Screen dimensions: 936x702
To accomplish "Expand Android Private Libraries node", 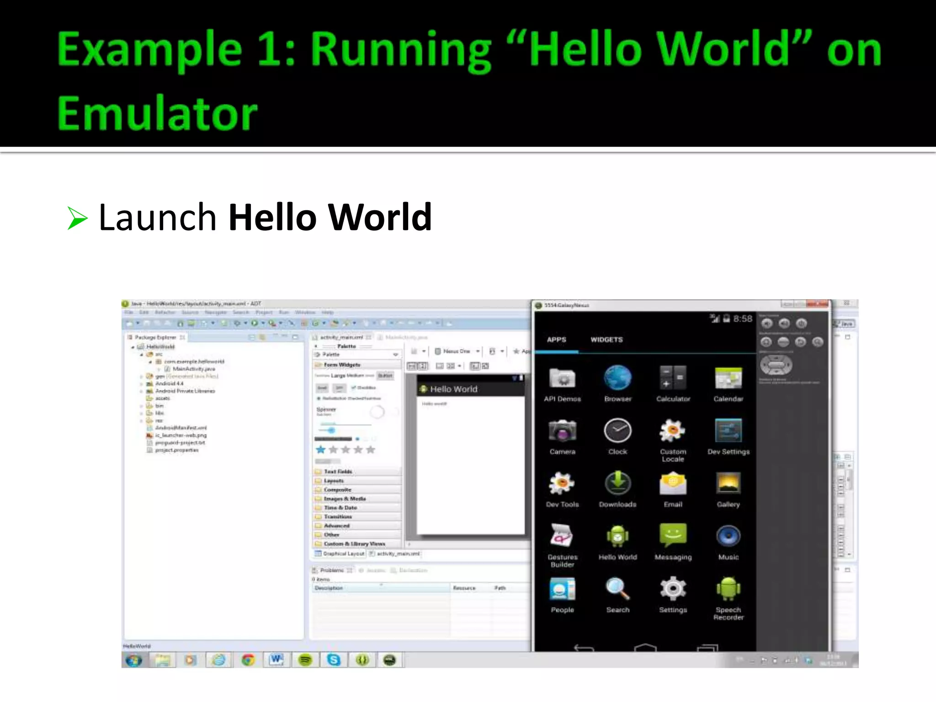I will tap(142, 391).
